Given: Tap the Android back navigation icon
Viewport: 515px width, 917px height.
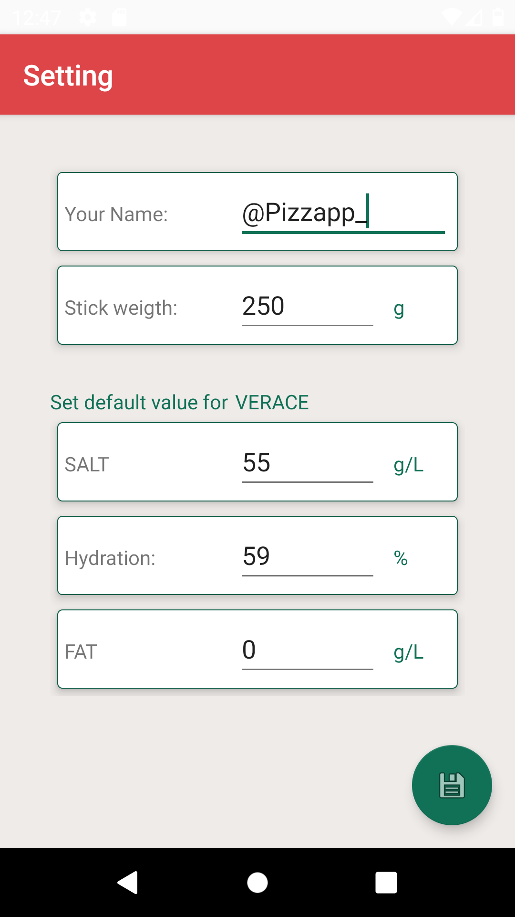Looking at the screenshot, I should click(x=128, y=882).
